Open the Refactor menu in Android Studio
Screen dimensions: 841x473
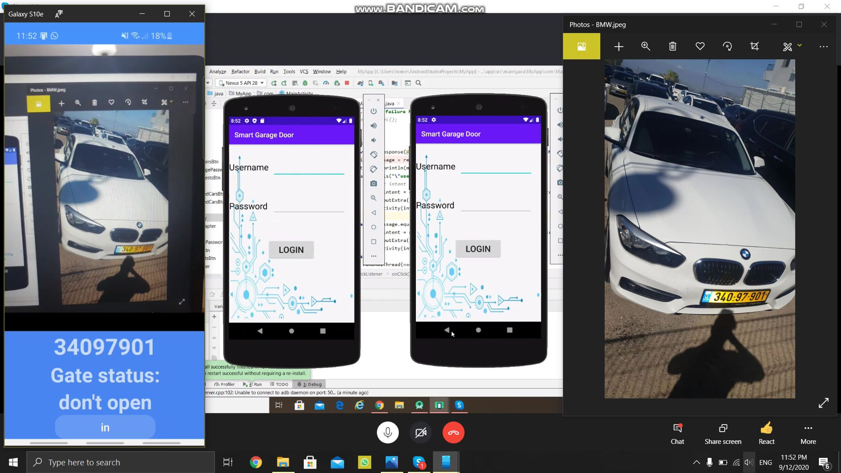point(240,71)
